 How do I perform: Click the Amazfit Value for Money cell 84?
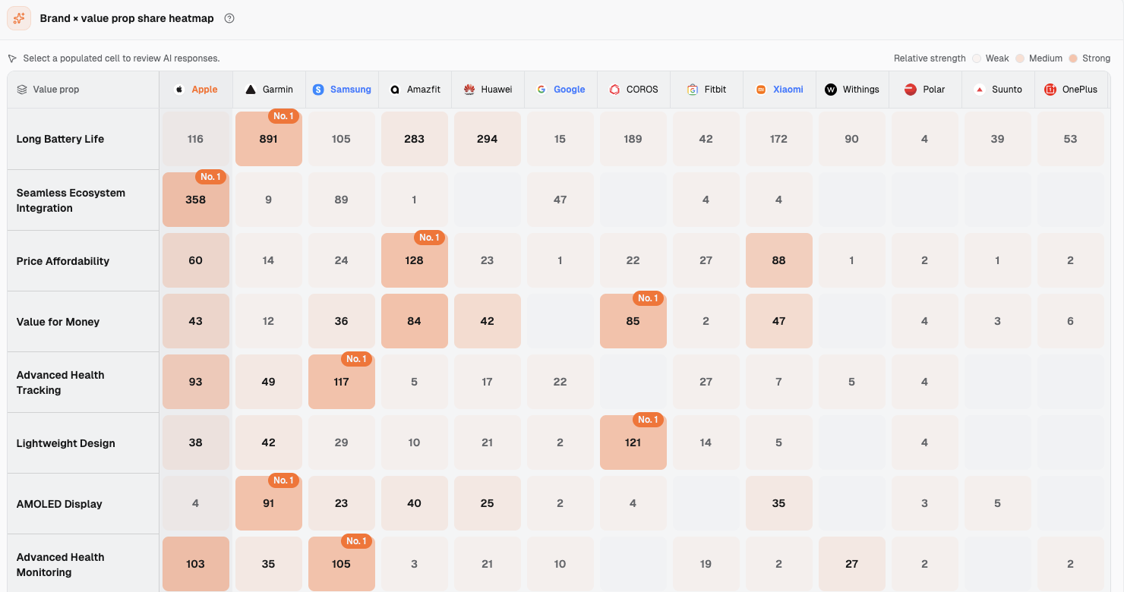415,321
